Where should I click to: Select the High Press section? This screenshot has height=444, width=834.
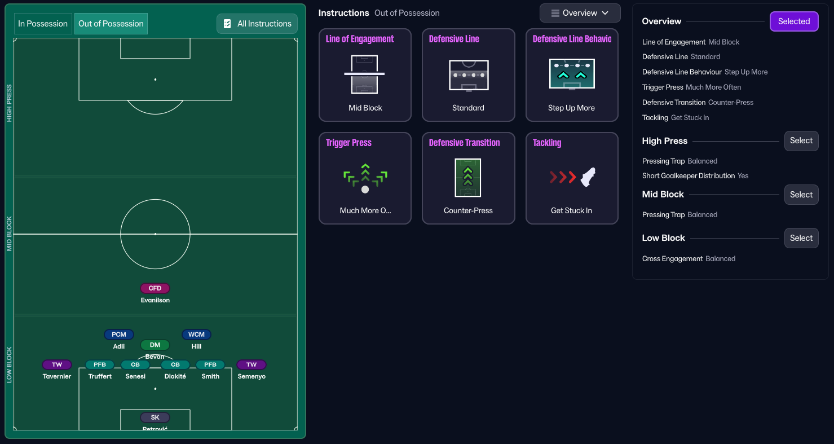click(801, 140)
